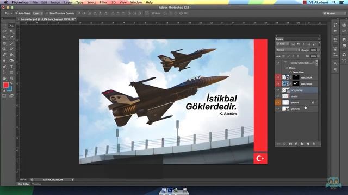Screen dimensions: 348x195
Task: Click the background blue color swatch
Action: coord(10,89)
